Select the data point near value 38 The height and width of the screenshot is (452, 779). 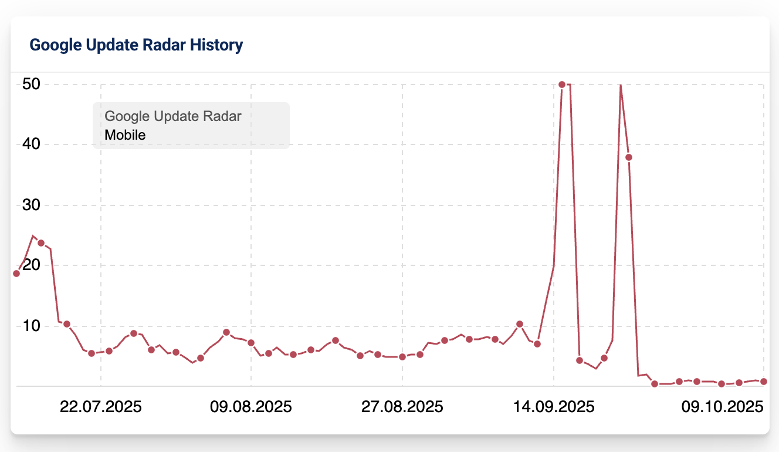629,157
